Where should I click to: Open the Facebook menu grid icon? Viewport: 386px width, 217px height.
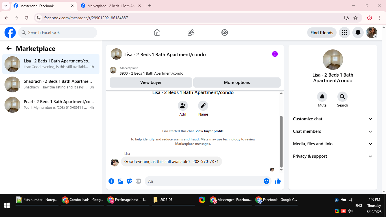coord(344,32)
